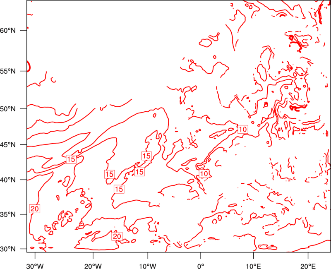The width and height of the screenshot is (331, 269).
Task: Click the 0° longitude axis label
Action: point(201,266)
